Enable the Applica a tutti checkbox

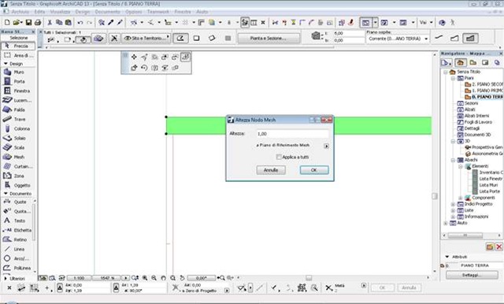click(279, 157)
